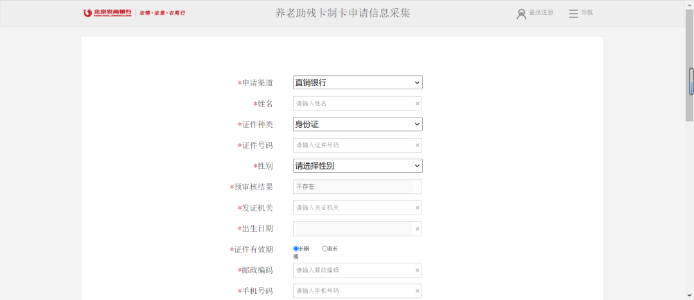Select the 长期 validity radio button

pyautogui.click(x=296, y=249)
